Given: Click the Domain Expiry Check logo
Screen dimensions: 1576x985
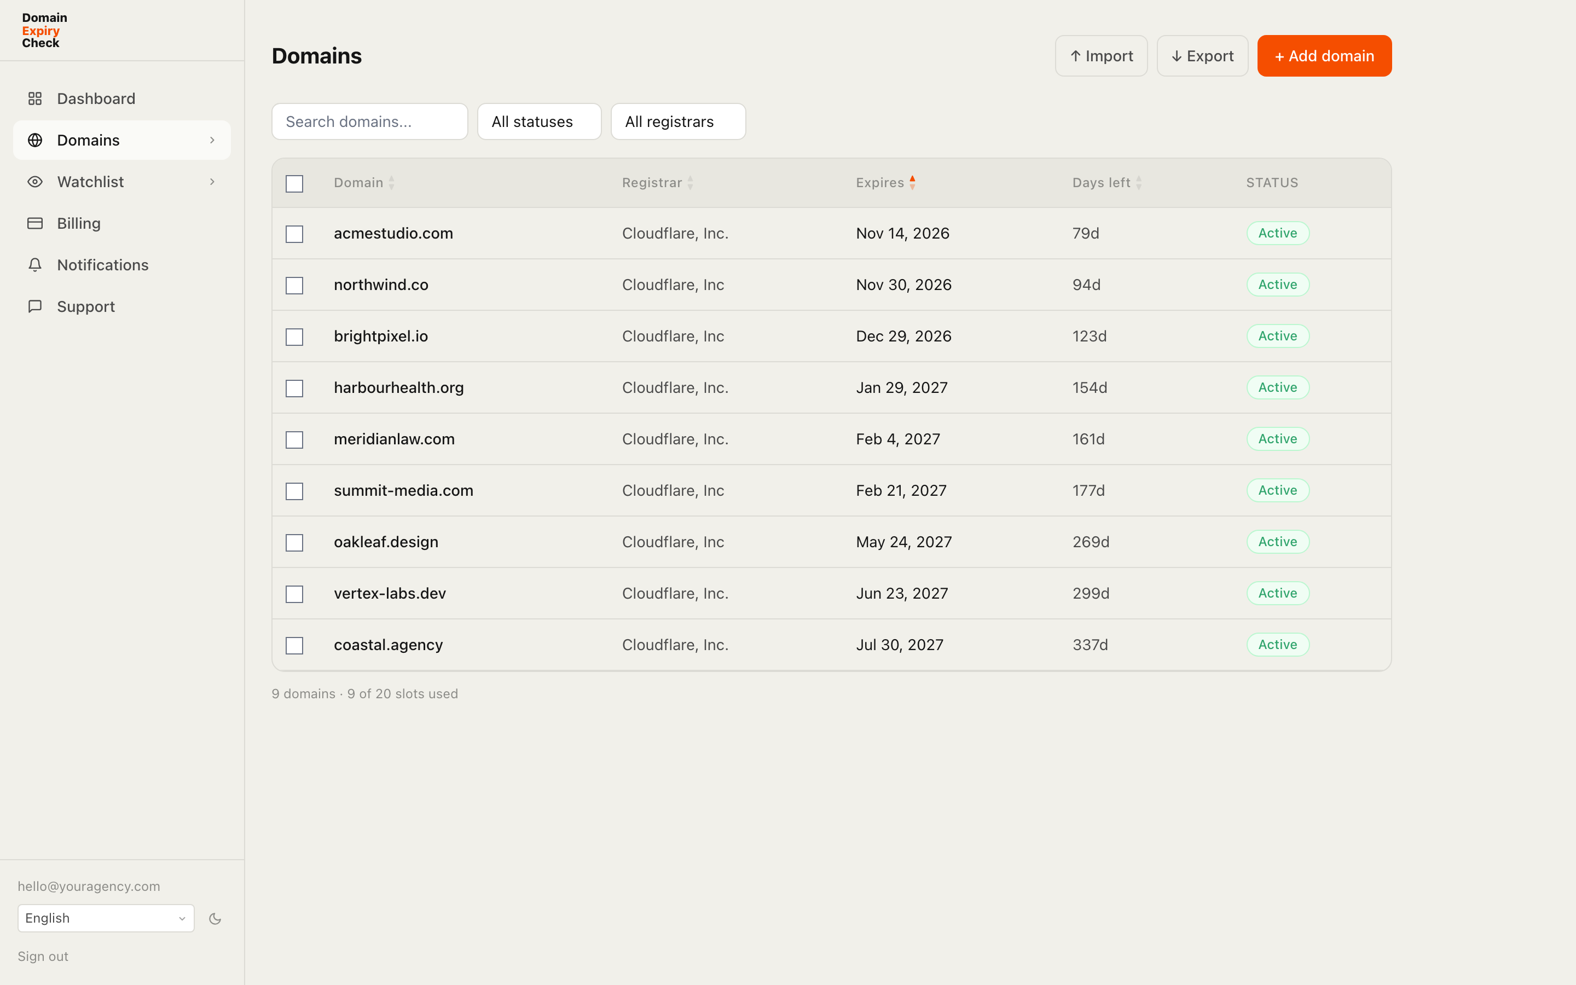Looking at the screenshot, I should 44,30.
